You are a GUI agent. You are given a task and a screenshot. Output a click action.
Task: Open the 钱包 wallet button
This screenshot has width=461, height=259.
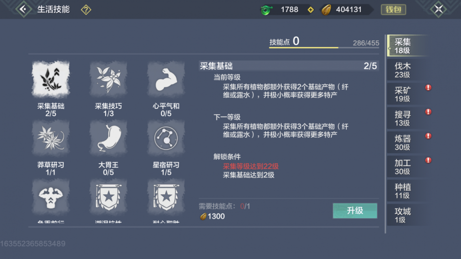click(393, 10)
